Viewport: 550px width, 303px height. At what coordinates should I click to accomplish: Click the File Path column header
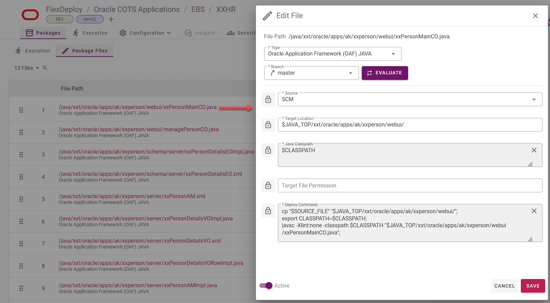[x=72, y=88]
